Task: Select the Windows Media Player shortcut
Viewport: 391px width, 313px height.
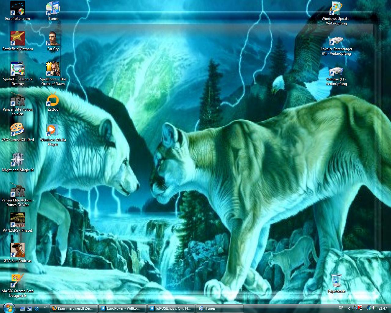Action: tap(53, 134)
